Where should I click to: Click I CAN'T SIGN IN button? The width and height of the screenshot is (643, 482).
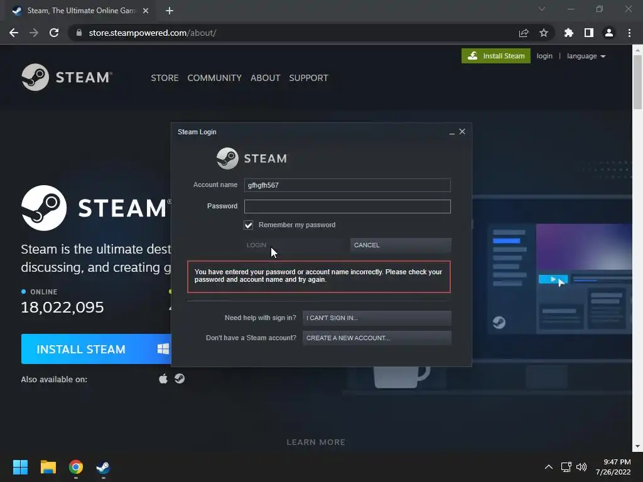[377, 318]
